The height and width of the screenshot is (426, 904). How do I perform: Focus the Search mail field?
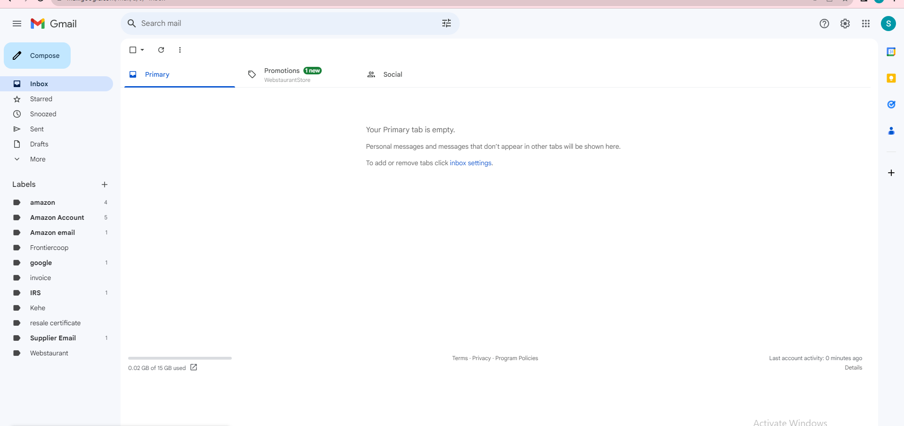[x=290, y=24]
